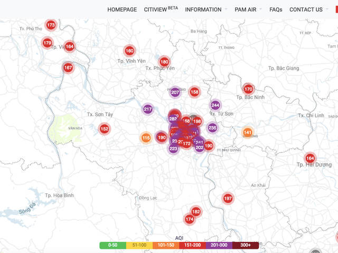This screenshot has height=253, width=338.
Task: Click the dark red 300+ legend swatch
Action: [246, 245]
